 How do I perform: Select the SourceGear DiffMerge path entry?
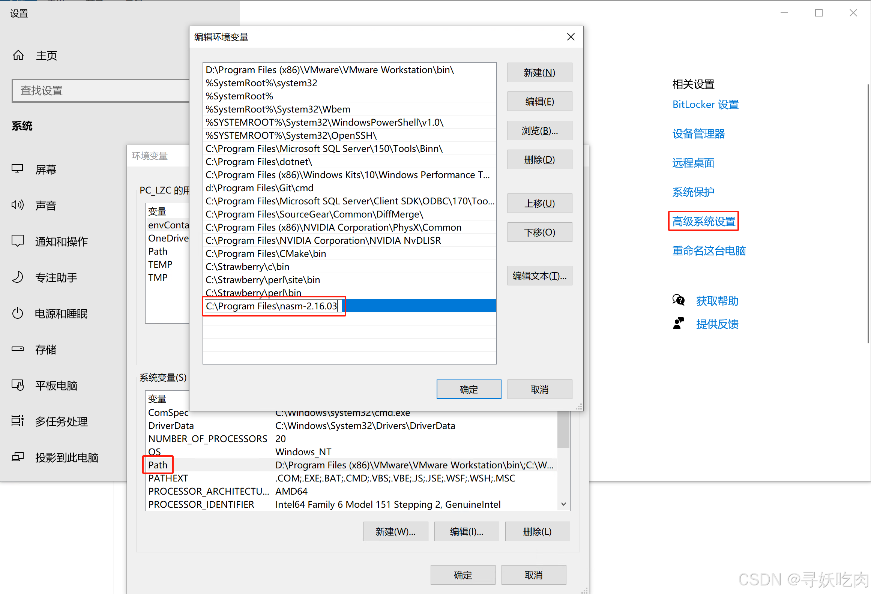[x=349, y=214]
